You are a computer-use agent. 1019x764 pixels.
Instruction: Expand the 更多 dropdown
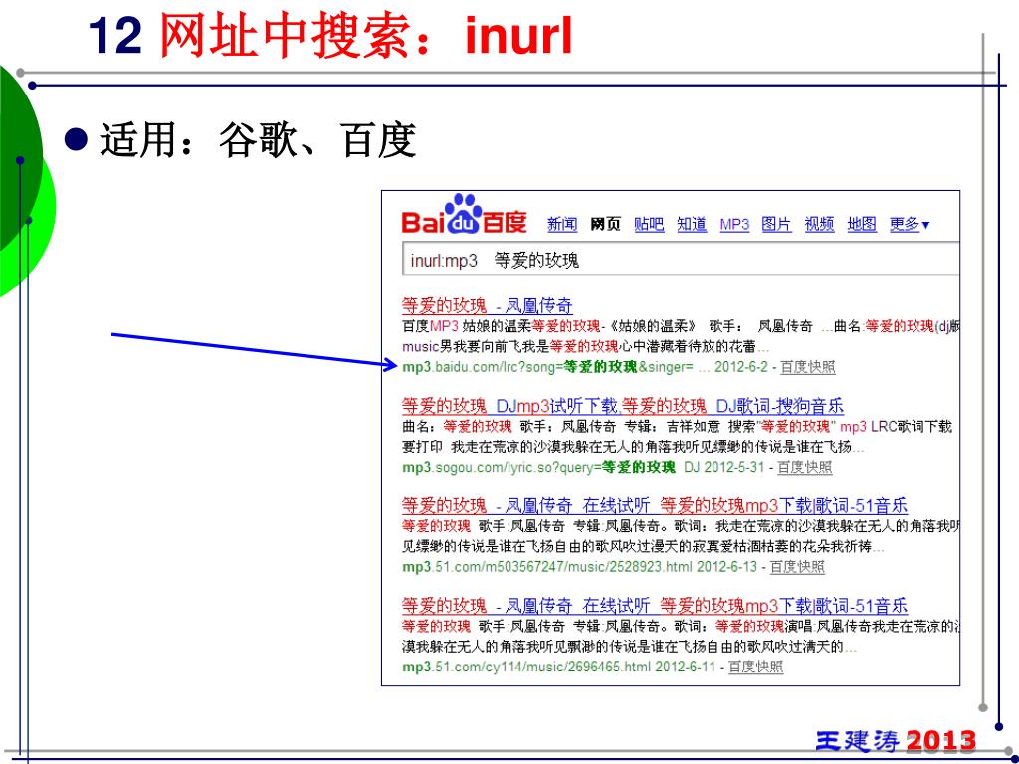pyautogui.click(x=910, y=224)
